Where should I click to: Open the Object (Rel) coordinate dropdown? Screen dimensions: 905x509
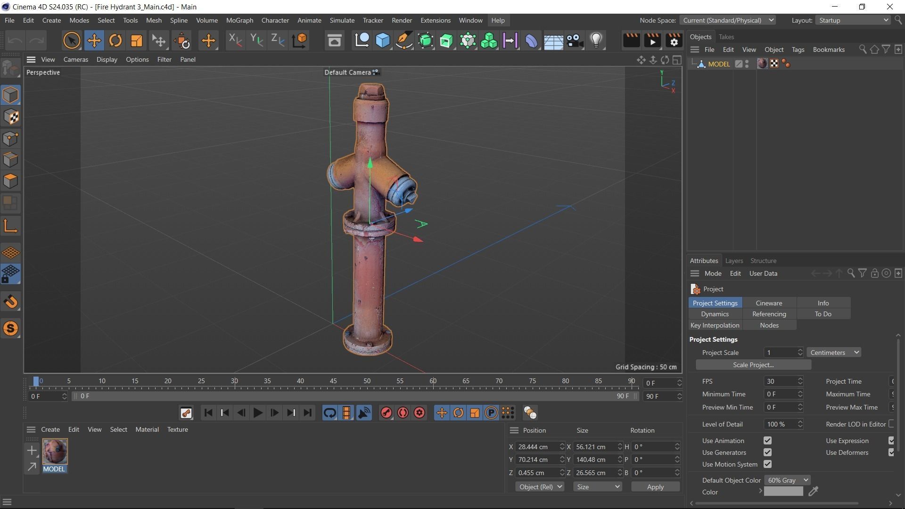coord(539,487)
